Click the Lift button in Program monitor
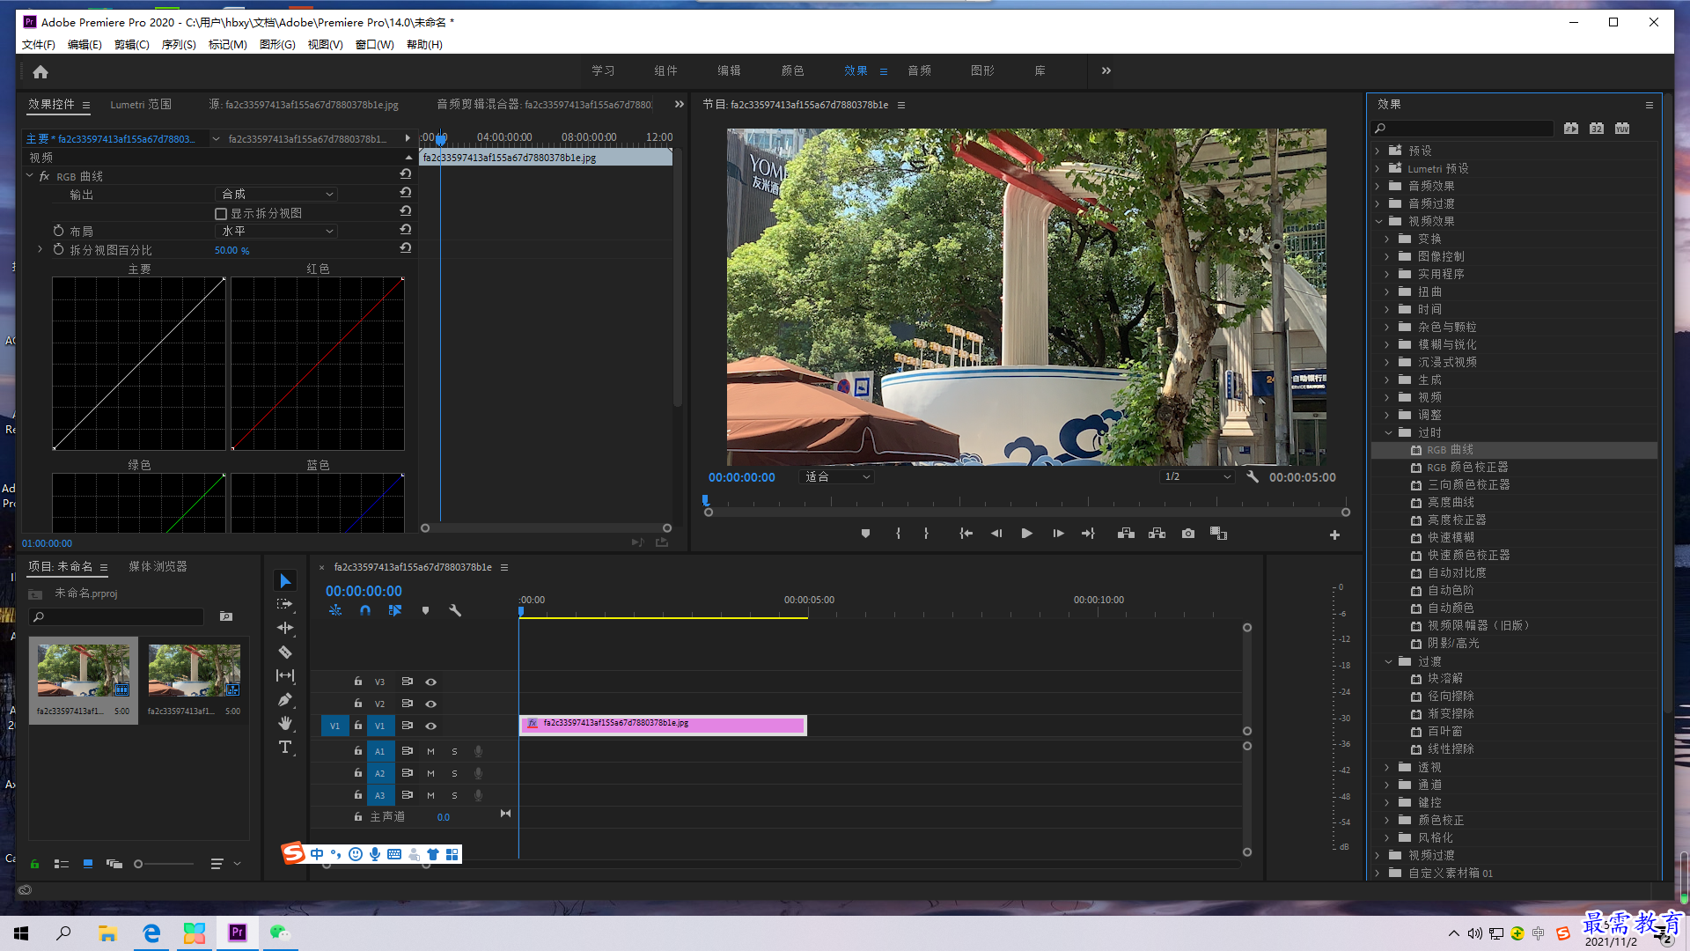 point(1126,534)
